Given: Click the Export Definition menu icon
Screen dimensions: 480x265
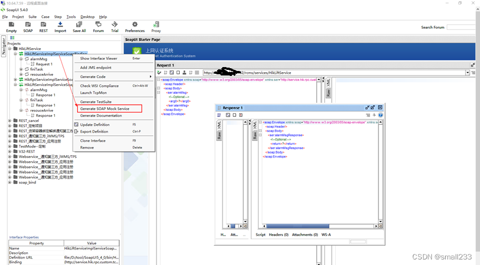Looking at the screenshot, I should 77,131.
